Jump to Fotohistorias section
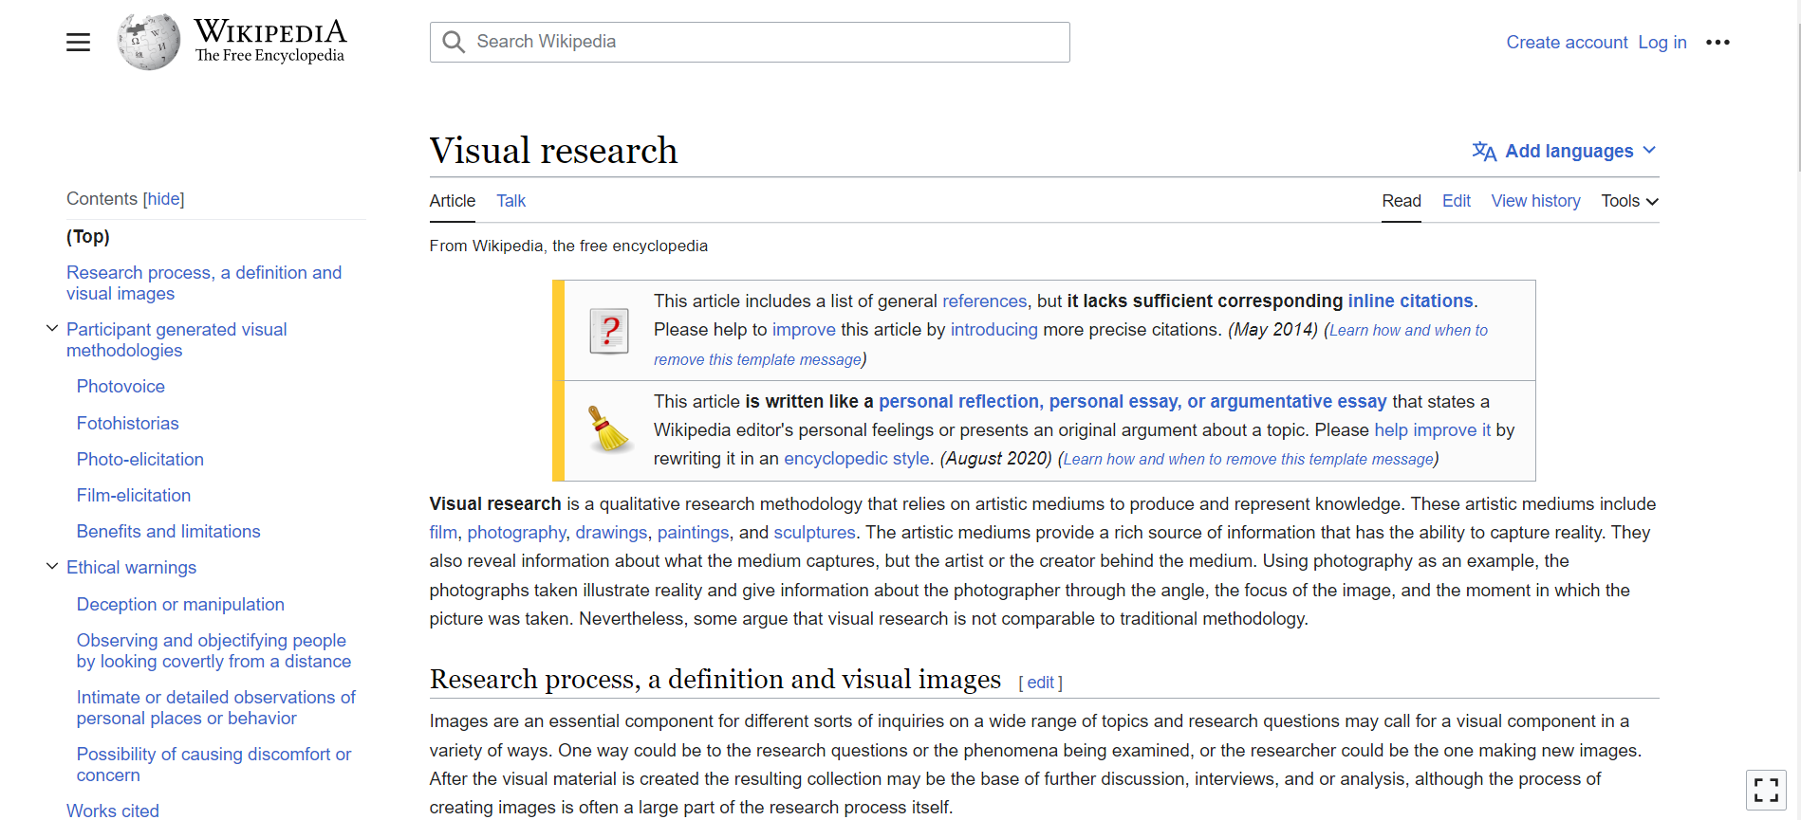Screen dimensions: 1801x820 tap(127, 424)
